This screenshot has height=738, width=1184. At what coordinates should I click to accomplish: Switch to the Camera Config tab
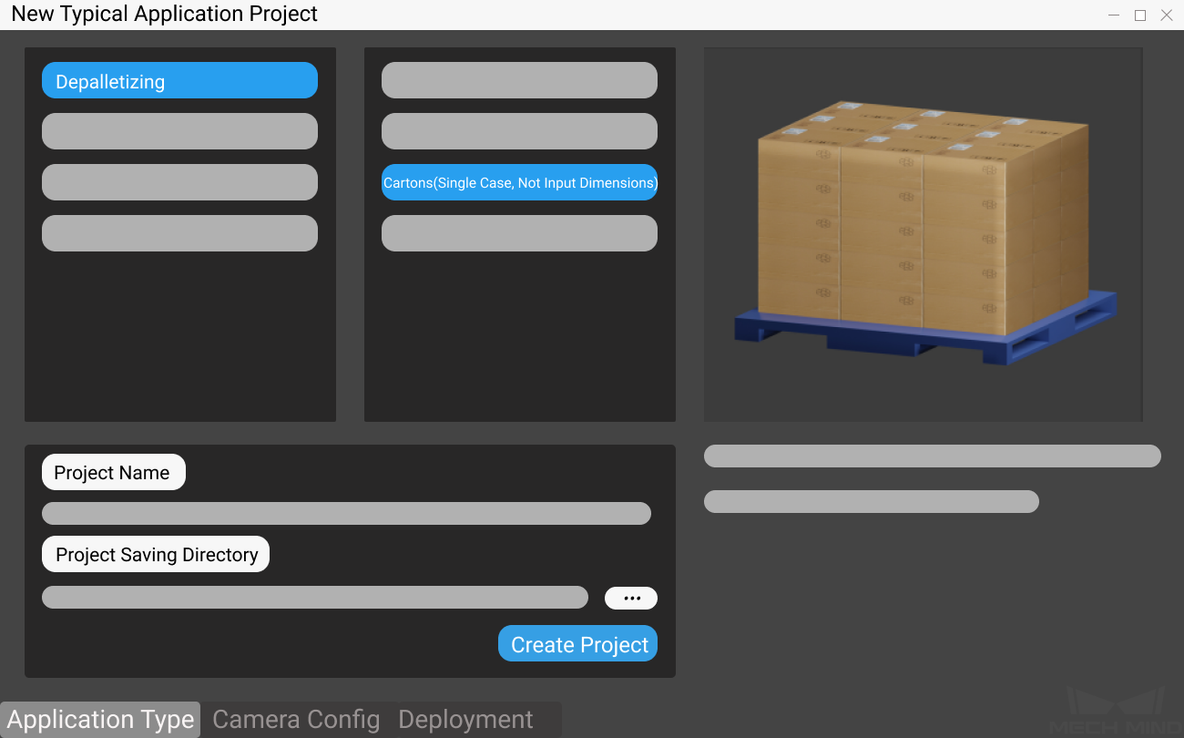click(x=295, y=719)
